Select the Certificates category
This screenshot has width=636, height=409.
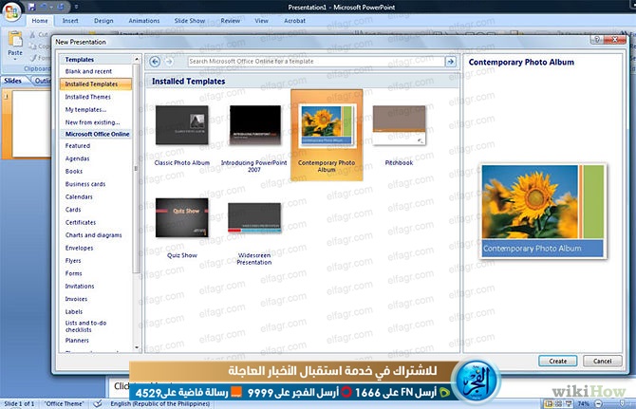tap(81, 223)
